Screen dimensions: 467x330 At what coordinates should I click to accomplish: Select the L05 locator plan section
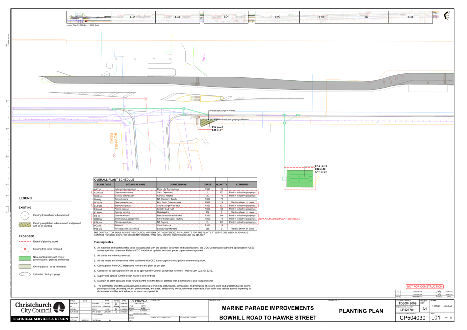tap(277, 17)
